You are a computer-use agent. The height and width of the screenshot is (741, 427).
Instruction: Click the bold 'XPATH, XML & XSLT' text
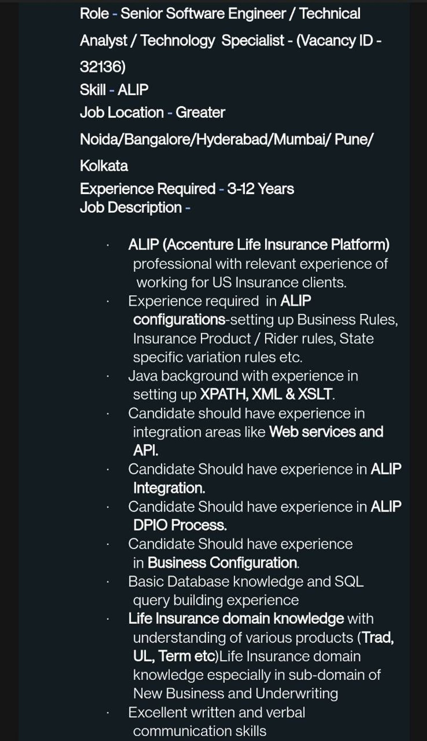point(266,394)
